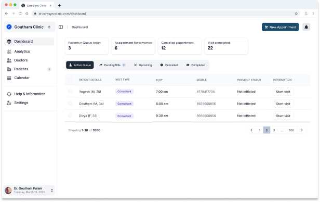Open the notification bell icon
The width and height of the screenshot is (320, 202).
click(x=306, y=27)
